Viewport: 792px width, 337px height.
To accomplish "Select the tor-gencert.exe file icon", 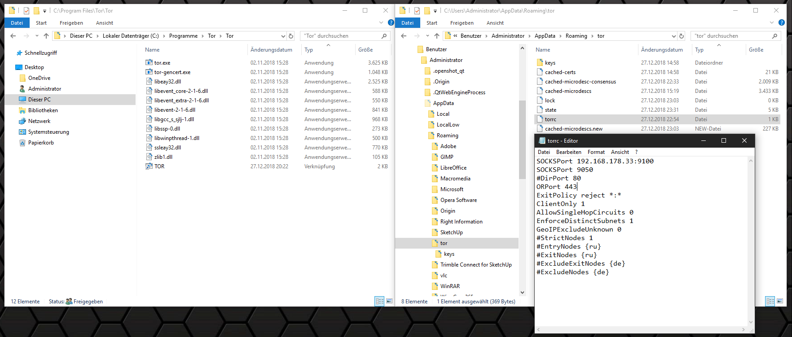I will (149, 72).
